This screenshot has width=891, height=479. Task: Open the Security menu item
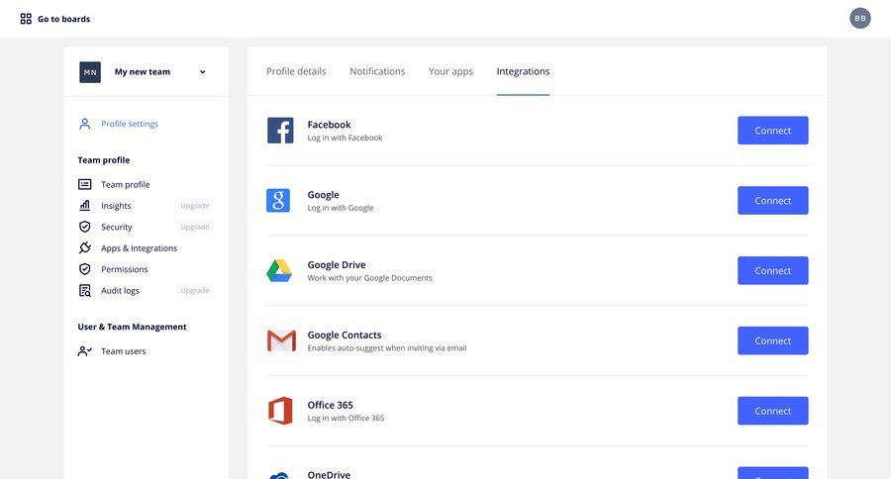tap(117, 227)
